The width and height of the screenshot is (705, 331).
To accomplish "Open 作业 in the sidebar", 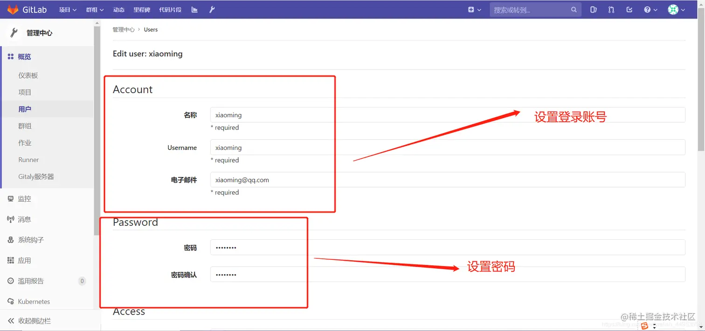I will coord(25,143).
